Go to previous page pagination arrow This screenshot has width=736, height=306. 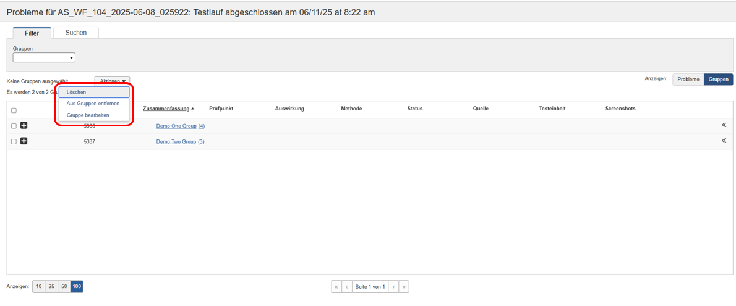coord(346,287)
